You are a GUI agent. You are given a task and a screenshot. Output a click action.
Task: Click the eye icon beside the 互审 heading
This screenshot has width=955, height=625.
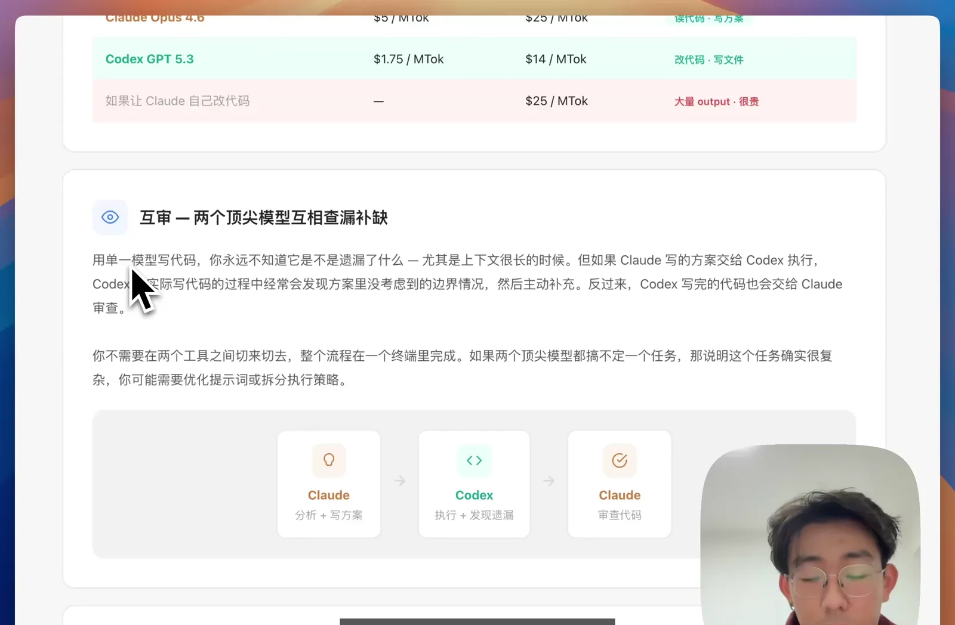(x=110, y=217)
